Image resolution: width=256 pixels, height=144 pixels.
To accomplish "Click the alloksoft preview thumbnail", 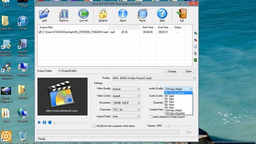I will (x=62, y=96).
